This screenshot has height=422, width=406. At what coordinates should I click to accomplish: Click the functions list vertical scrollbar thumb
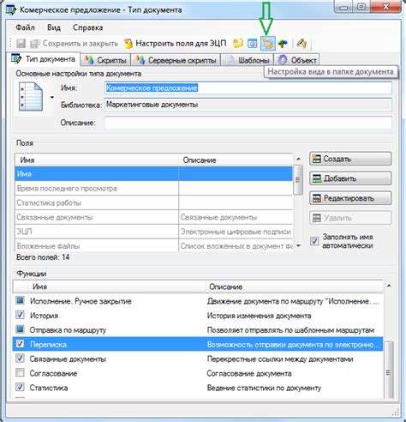(x=389, y=370)
